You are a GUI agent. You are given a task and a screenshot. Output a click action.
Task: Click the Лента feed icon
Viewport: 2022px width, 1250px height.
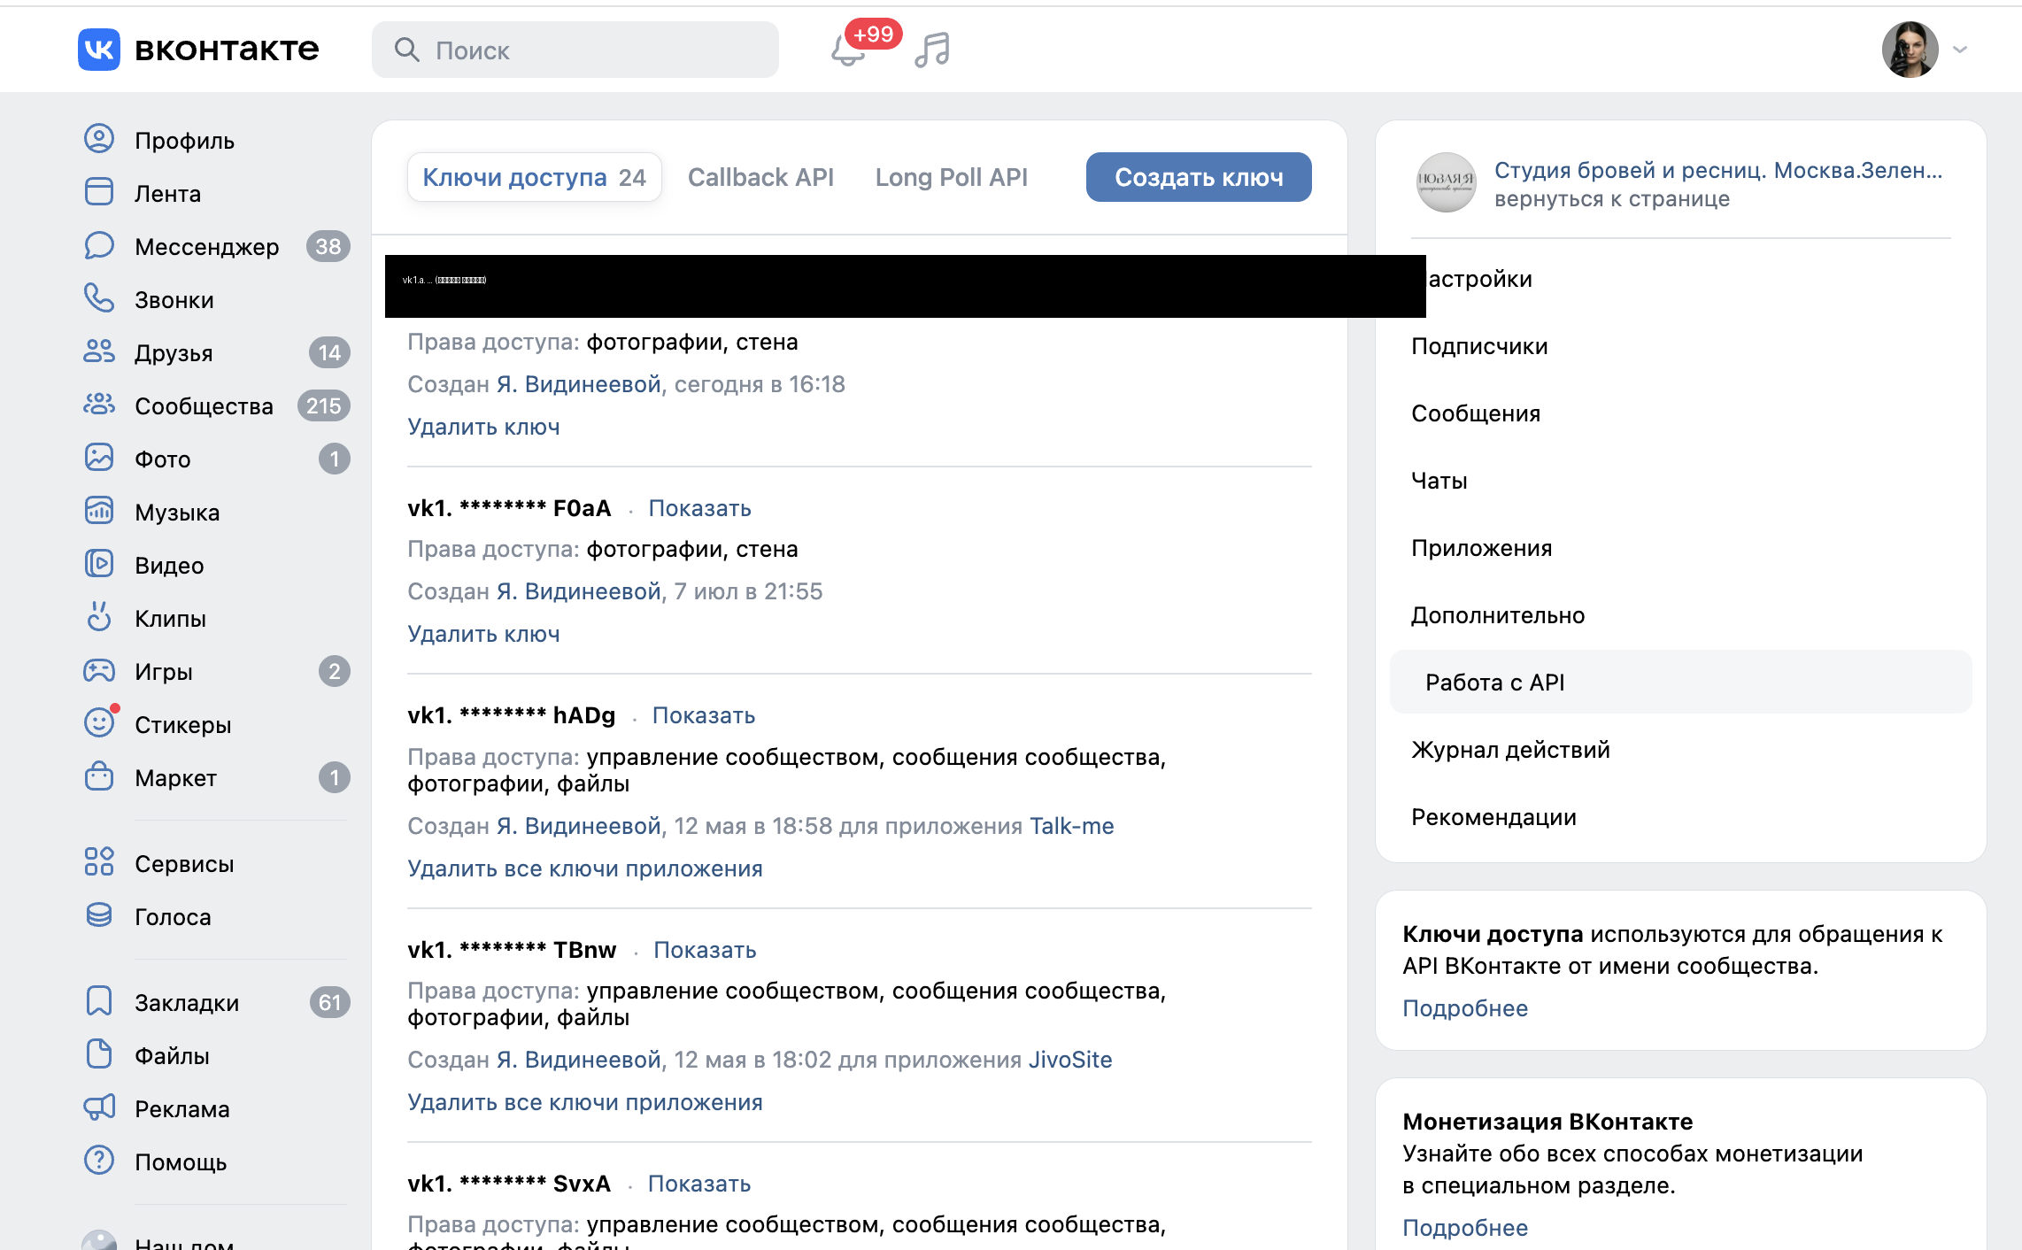99,193
